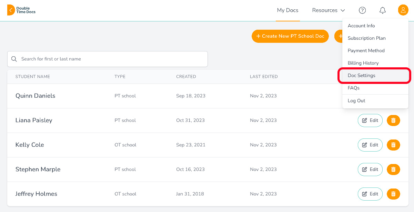Edit Liana Paisley's document
This screenshot has height=212, width=414.
point(370,121)
